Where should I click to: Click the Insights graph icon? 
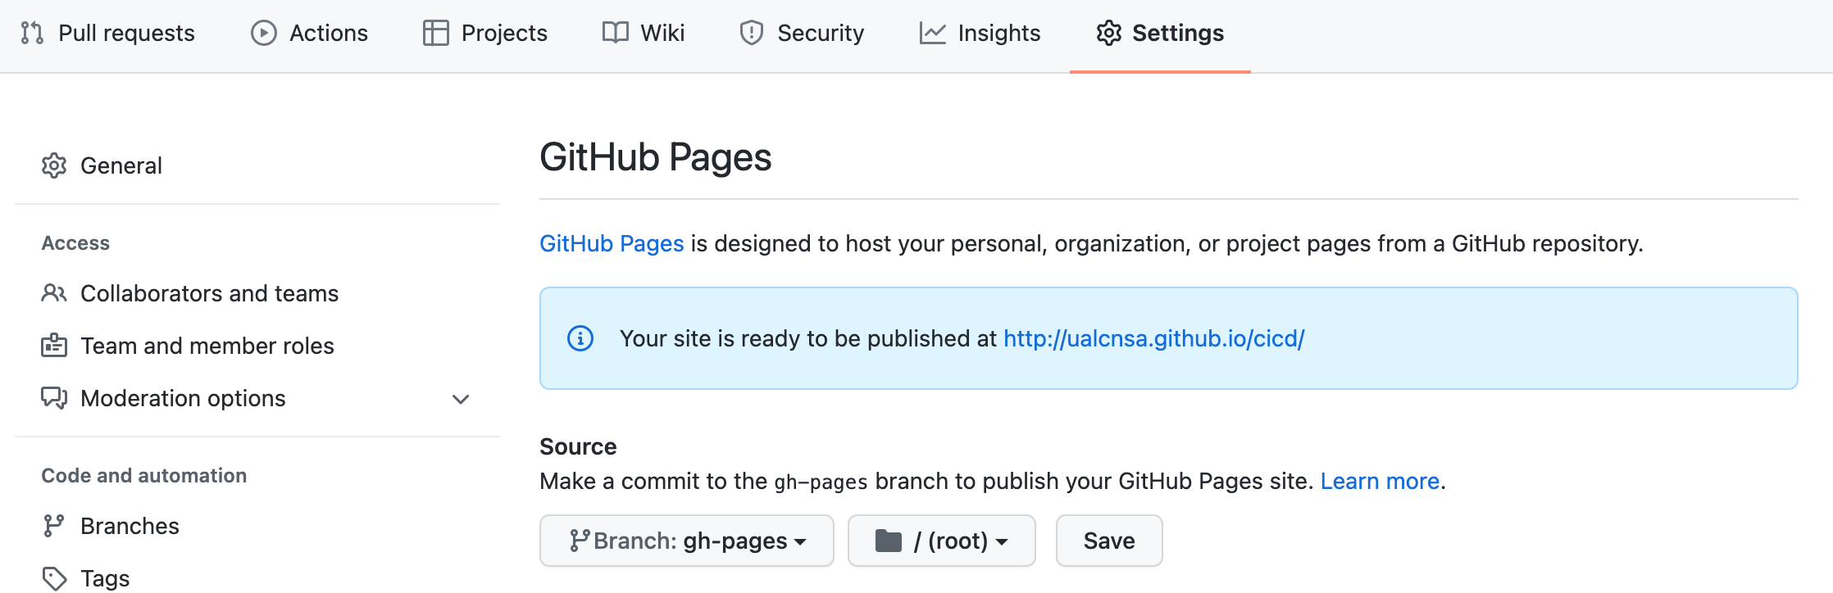933,33
